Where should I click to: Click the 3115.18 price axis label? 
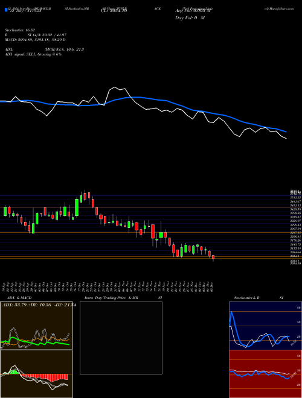point(295,248)
